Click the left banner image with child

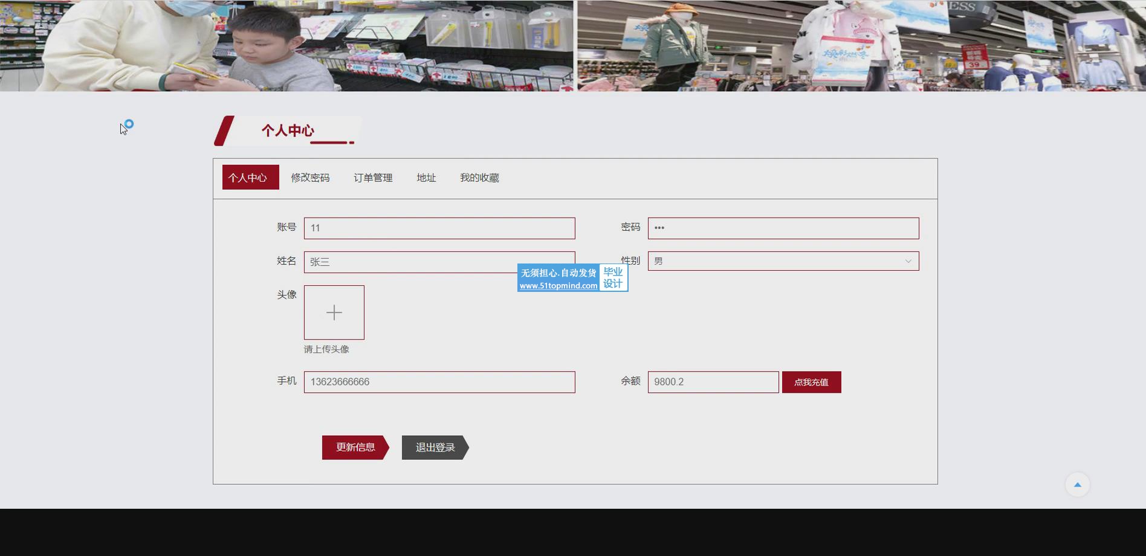[286, 45]
